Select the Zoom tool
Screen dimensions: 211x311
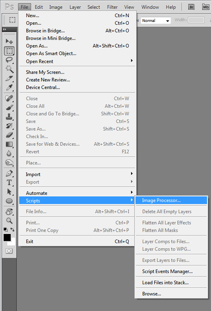(9, 220)
